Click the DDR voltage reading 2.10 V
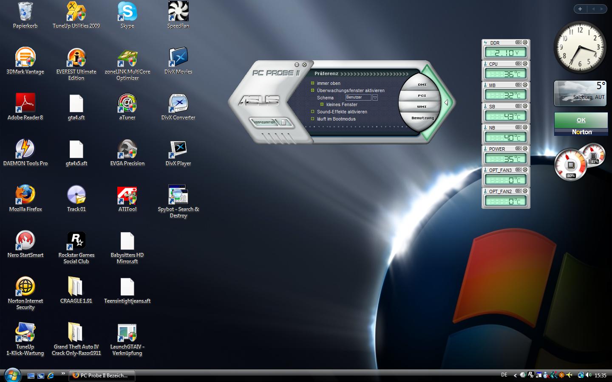The image size is (612, 382). tap(506, 53)
